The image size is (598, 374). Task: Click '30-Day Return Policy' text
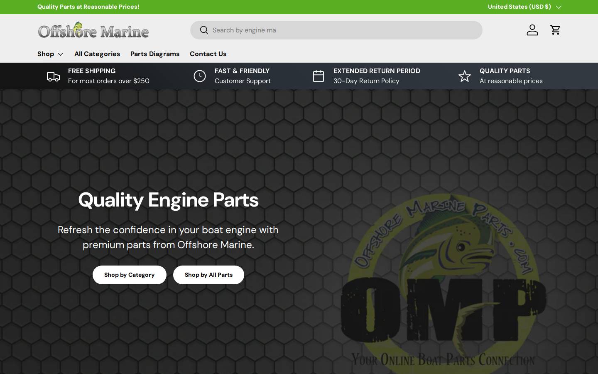(366, 81)
